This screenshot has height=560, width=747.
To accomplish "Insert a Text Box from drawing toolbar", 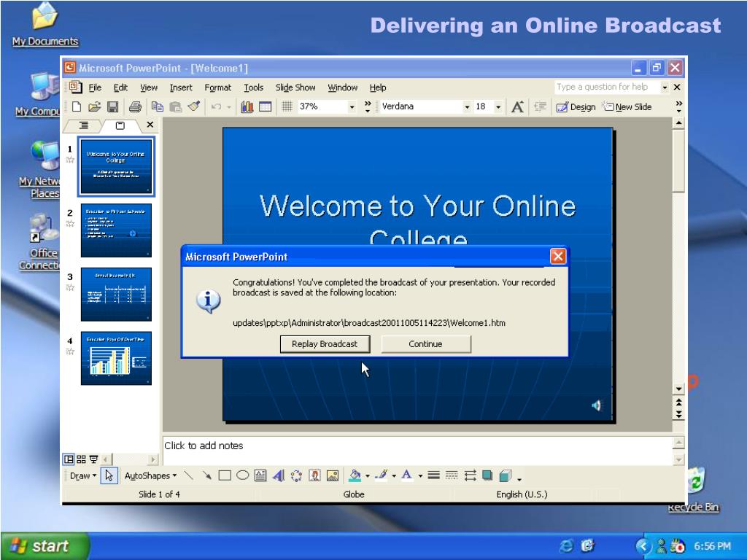I will pyautogui.click(x=260, y=475).
